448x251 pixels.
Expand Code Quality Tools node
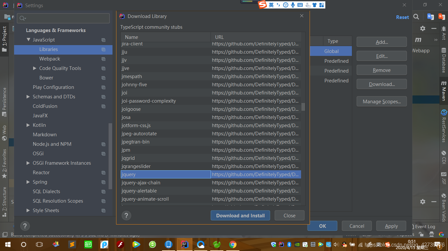[x=35, y=68]
